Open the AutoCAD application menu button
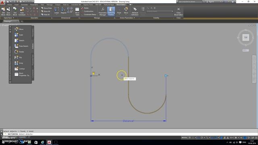Image resolution: width=258 pixels, height=145 pixels. point(2,2)
